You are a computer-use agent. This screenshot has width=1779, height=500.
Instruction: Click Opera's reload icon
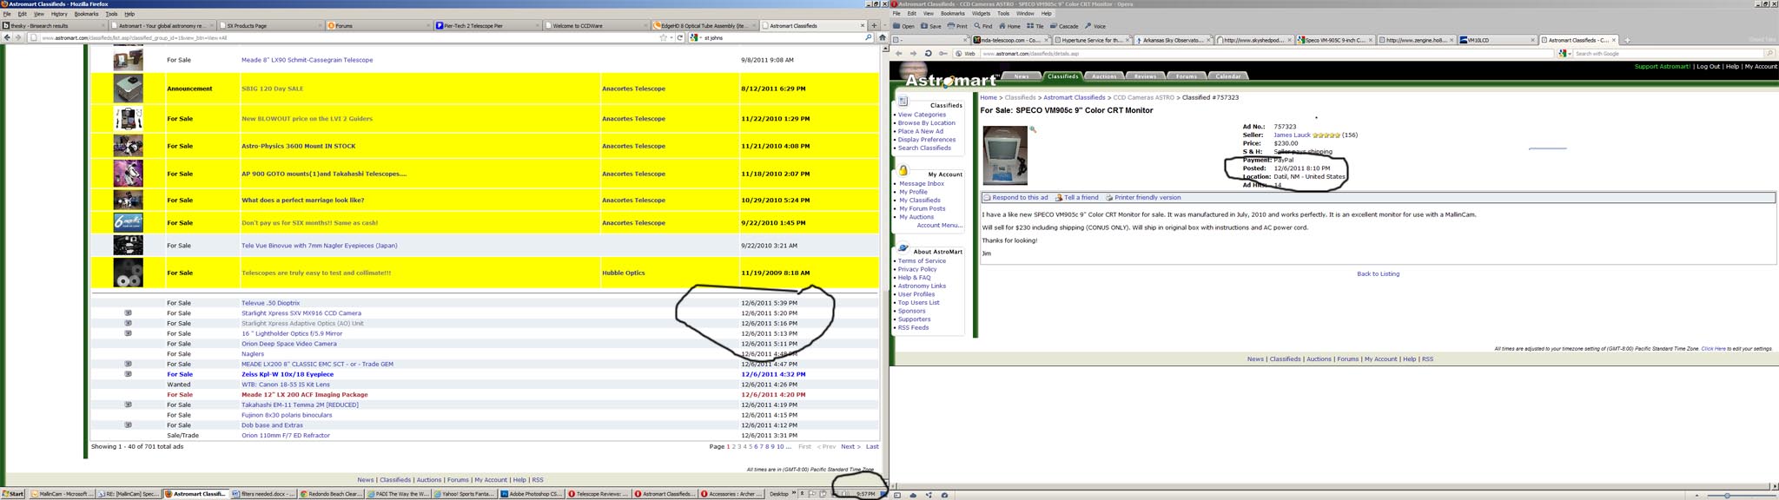(x=928, y=54)
